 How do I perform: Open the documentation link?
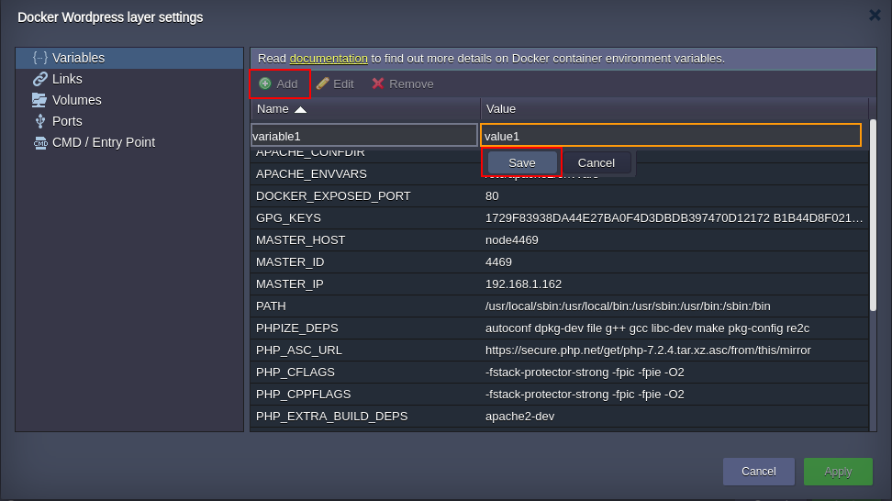329,59
